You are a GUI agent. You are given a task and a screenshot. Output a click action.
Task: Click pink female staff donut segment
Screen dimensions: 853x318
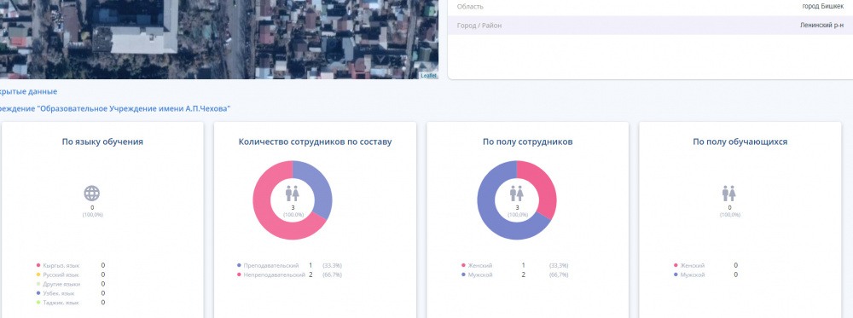[x=542, y=185]
